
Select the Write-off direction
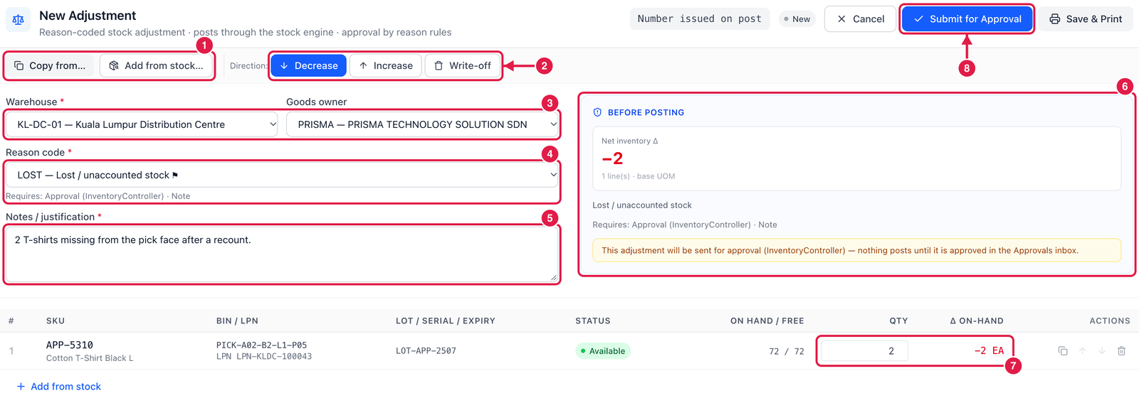463,65
